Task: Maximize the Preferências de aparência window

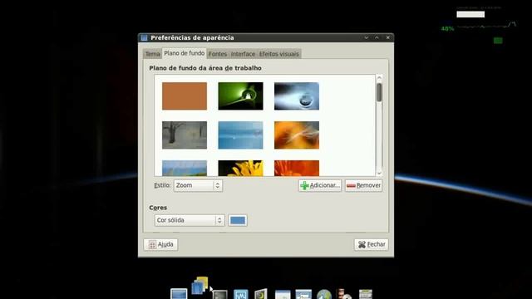Action: [377, 37]
